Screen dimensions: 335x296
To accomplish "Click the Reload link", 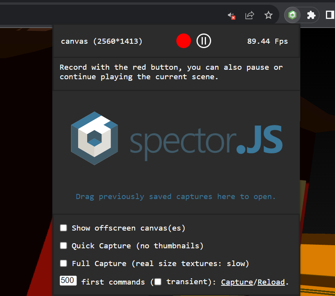I will [271, 282].
